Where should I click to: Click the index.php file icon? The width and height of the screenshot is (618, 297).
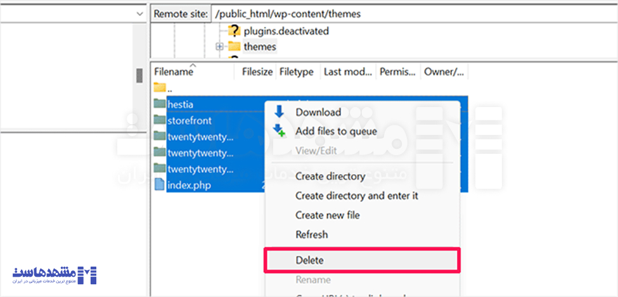pos(159,186)
